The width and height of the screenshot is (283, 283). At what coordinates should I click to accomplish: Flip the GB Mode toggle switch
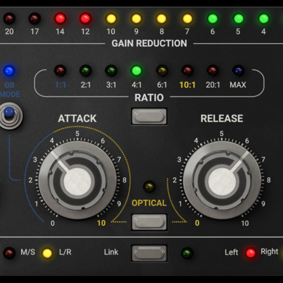point(8,115)
